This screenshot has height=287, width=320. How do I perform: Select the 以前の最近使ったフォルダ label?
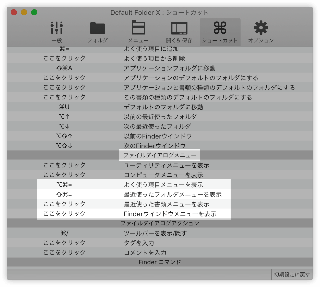pyautogui.click(x=160, y=117)
